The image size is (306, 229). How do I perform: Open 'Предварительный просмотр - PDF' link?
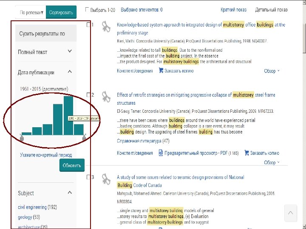coord(196,153)
